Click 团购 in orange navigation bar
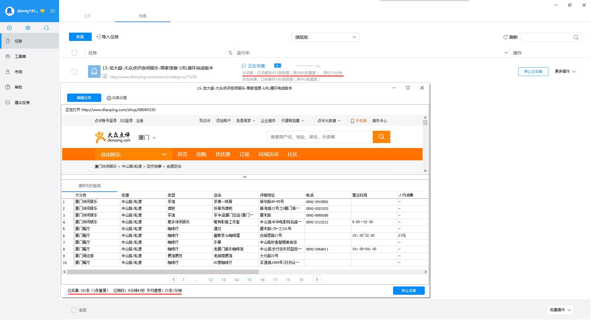This screenshot has width=591, height=320. tap(201, 154)
